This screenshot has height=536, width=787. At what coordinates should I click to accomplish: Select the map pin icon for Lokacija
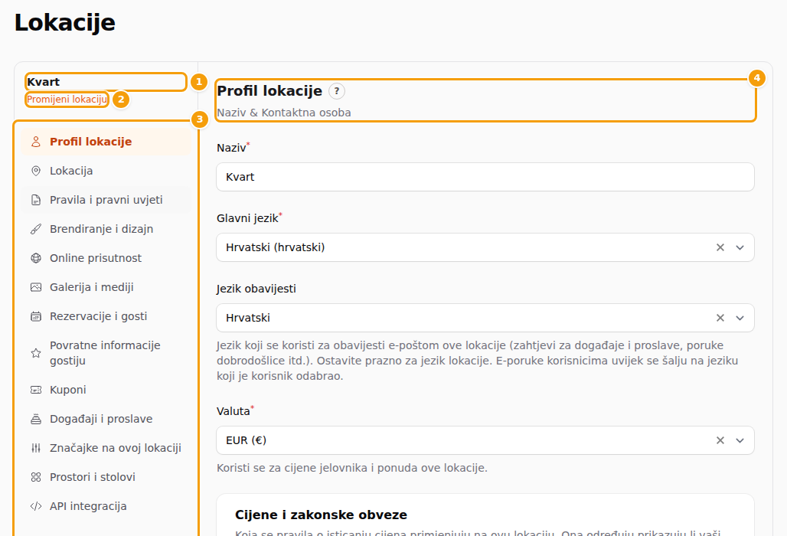pos(36,171)
